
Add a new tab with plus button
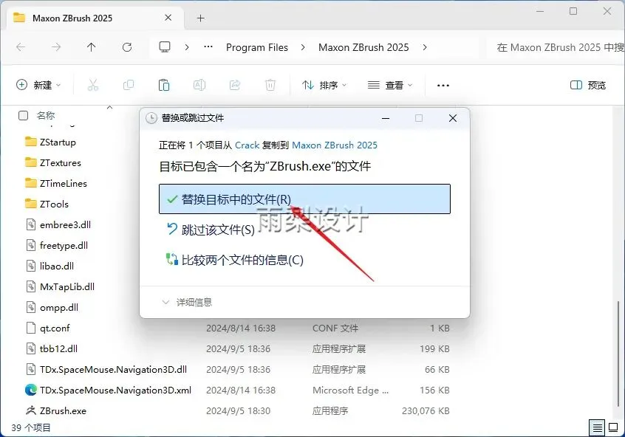coord(200,18)
